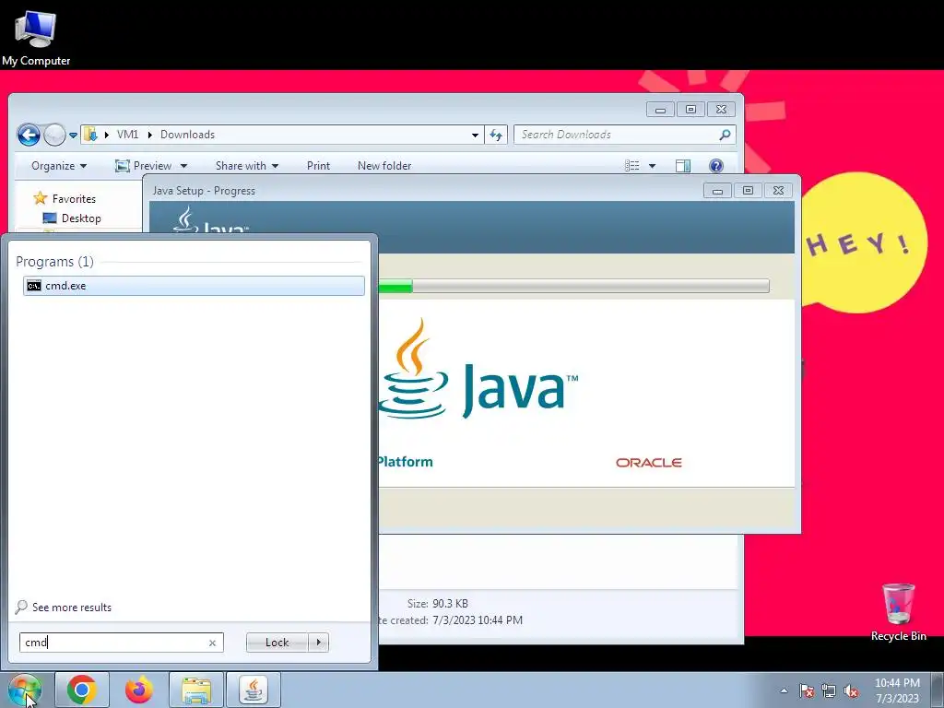Image resolution: width=944 pixels, height=708 pixels.
Task: Open File Explorer taskbar button
Action: pyautogui.click(x=196, y=690)
